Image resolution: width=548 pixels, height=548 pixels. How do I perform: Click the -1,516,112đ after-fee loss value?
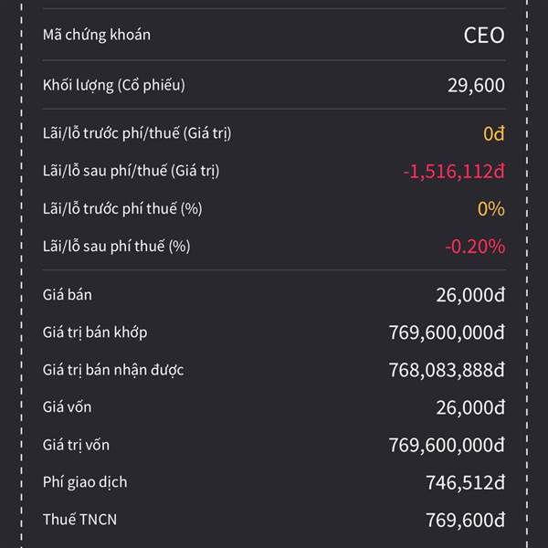454,172
